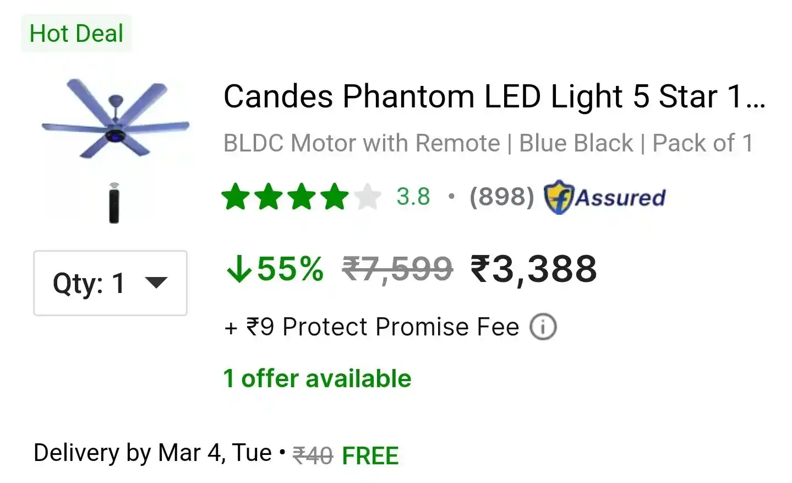Viewport: 792px width, 483px height.
Task: Click the '₹9 Protect Promise Fee' text
Action: [383, 327]
